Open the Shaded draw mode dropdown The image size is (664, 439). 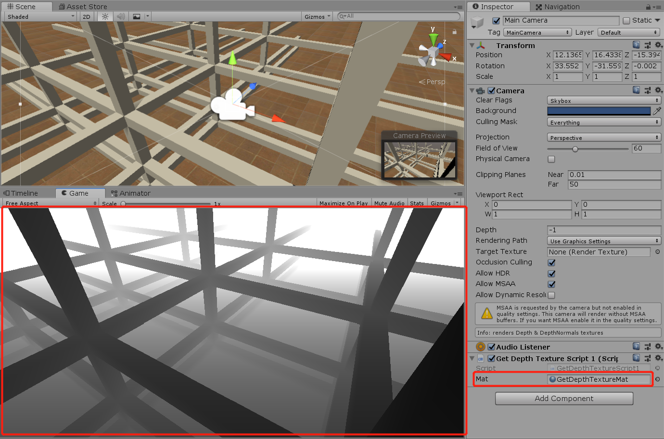point(38,16)
